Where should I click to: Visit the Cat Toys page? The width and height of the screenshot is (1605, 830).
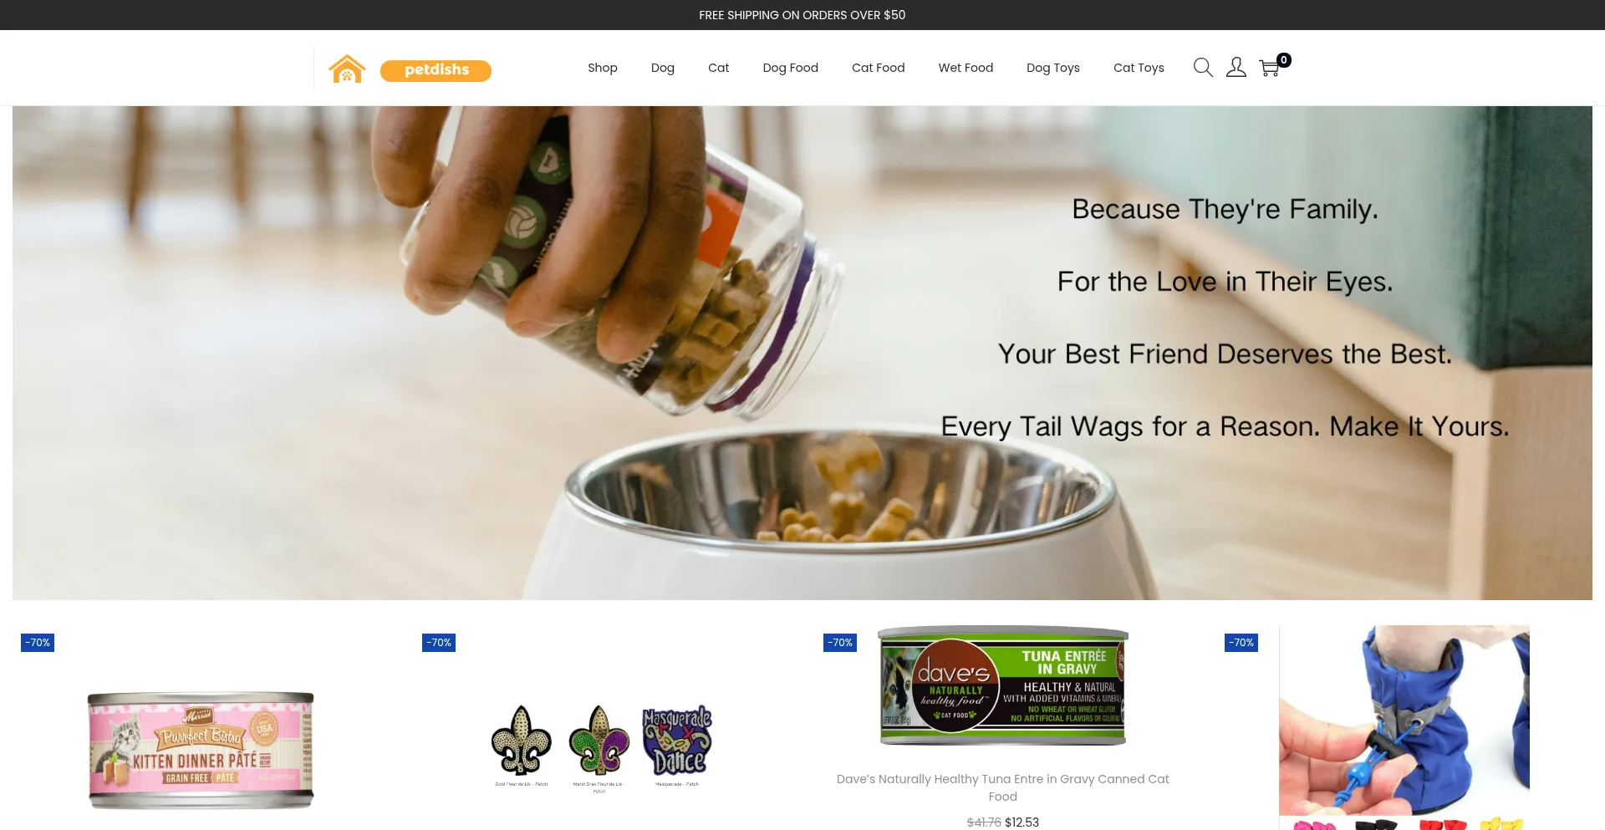[1139, 68]
